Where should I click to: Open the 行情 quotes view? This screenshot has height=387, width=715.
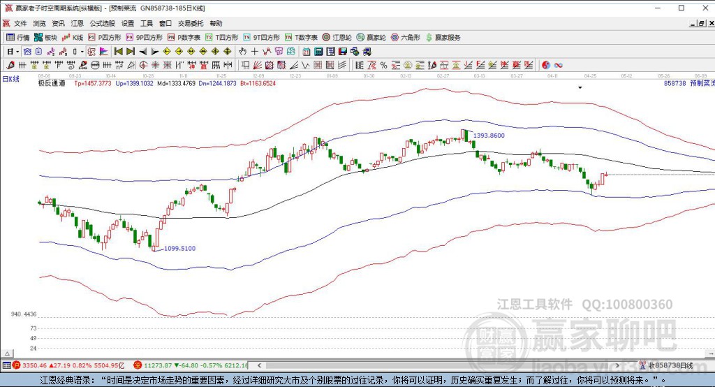pyautogui.click(x=17, y=38)
